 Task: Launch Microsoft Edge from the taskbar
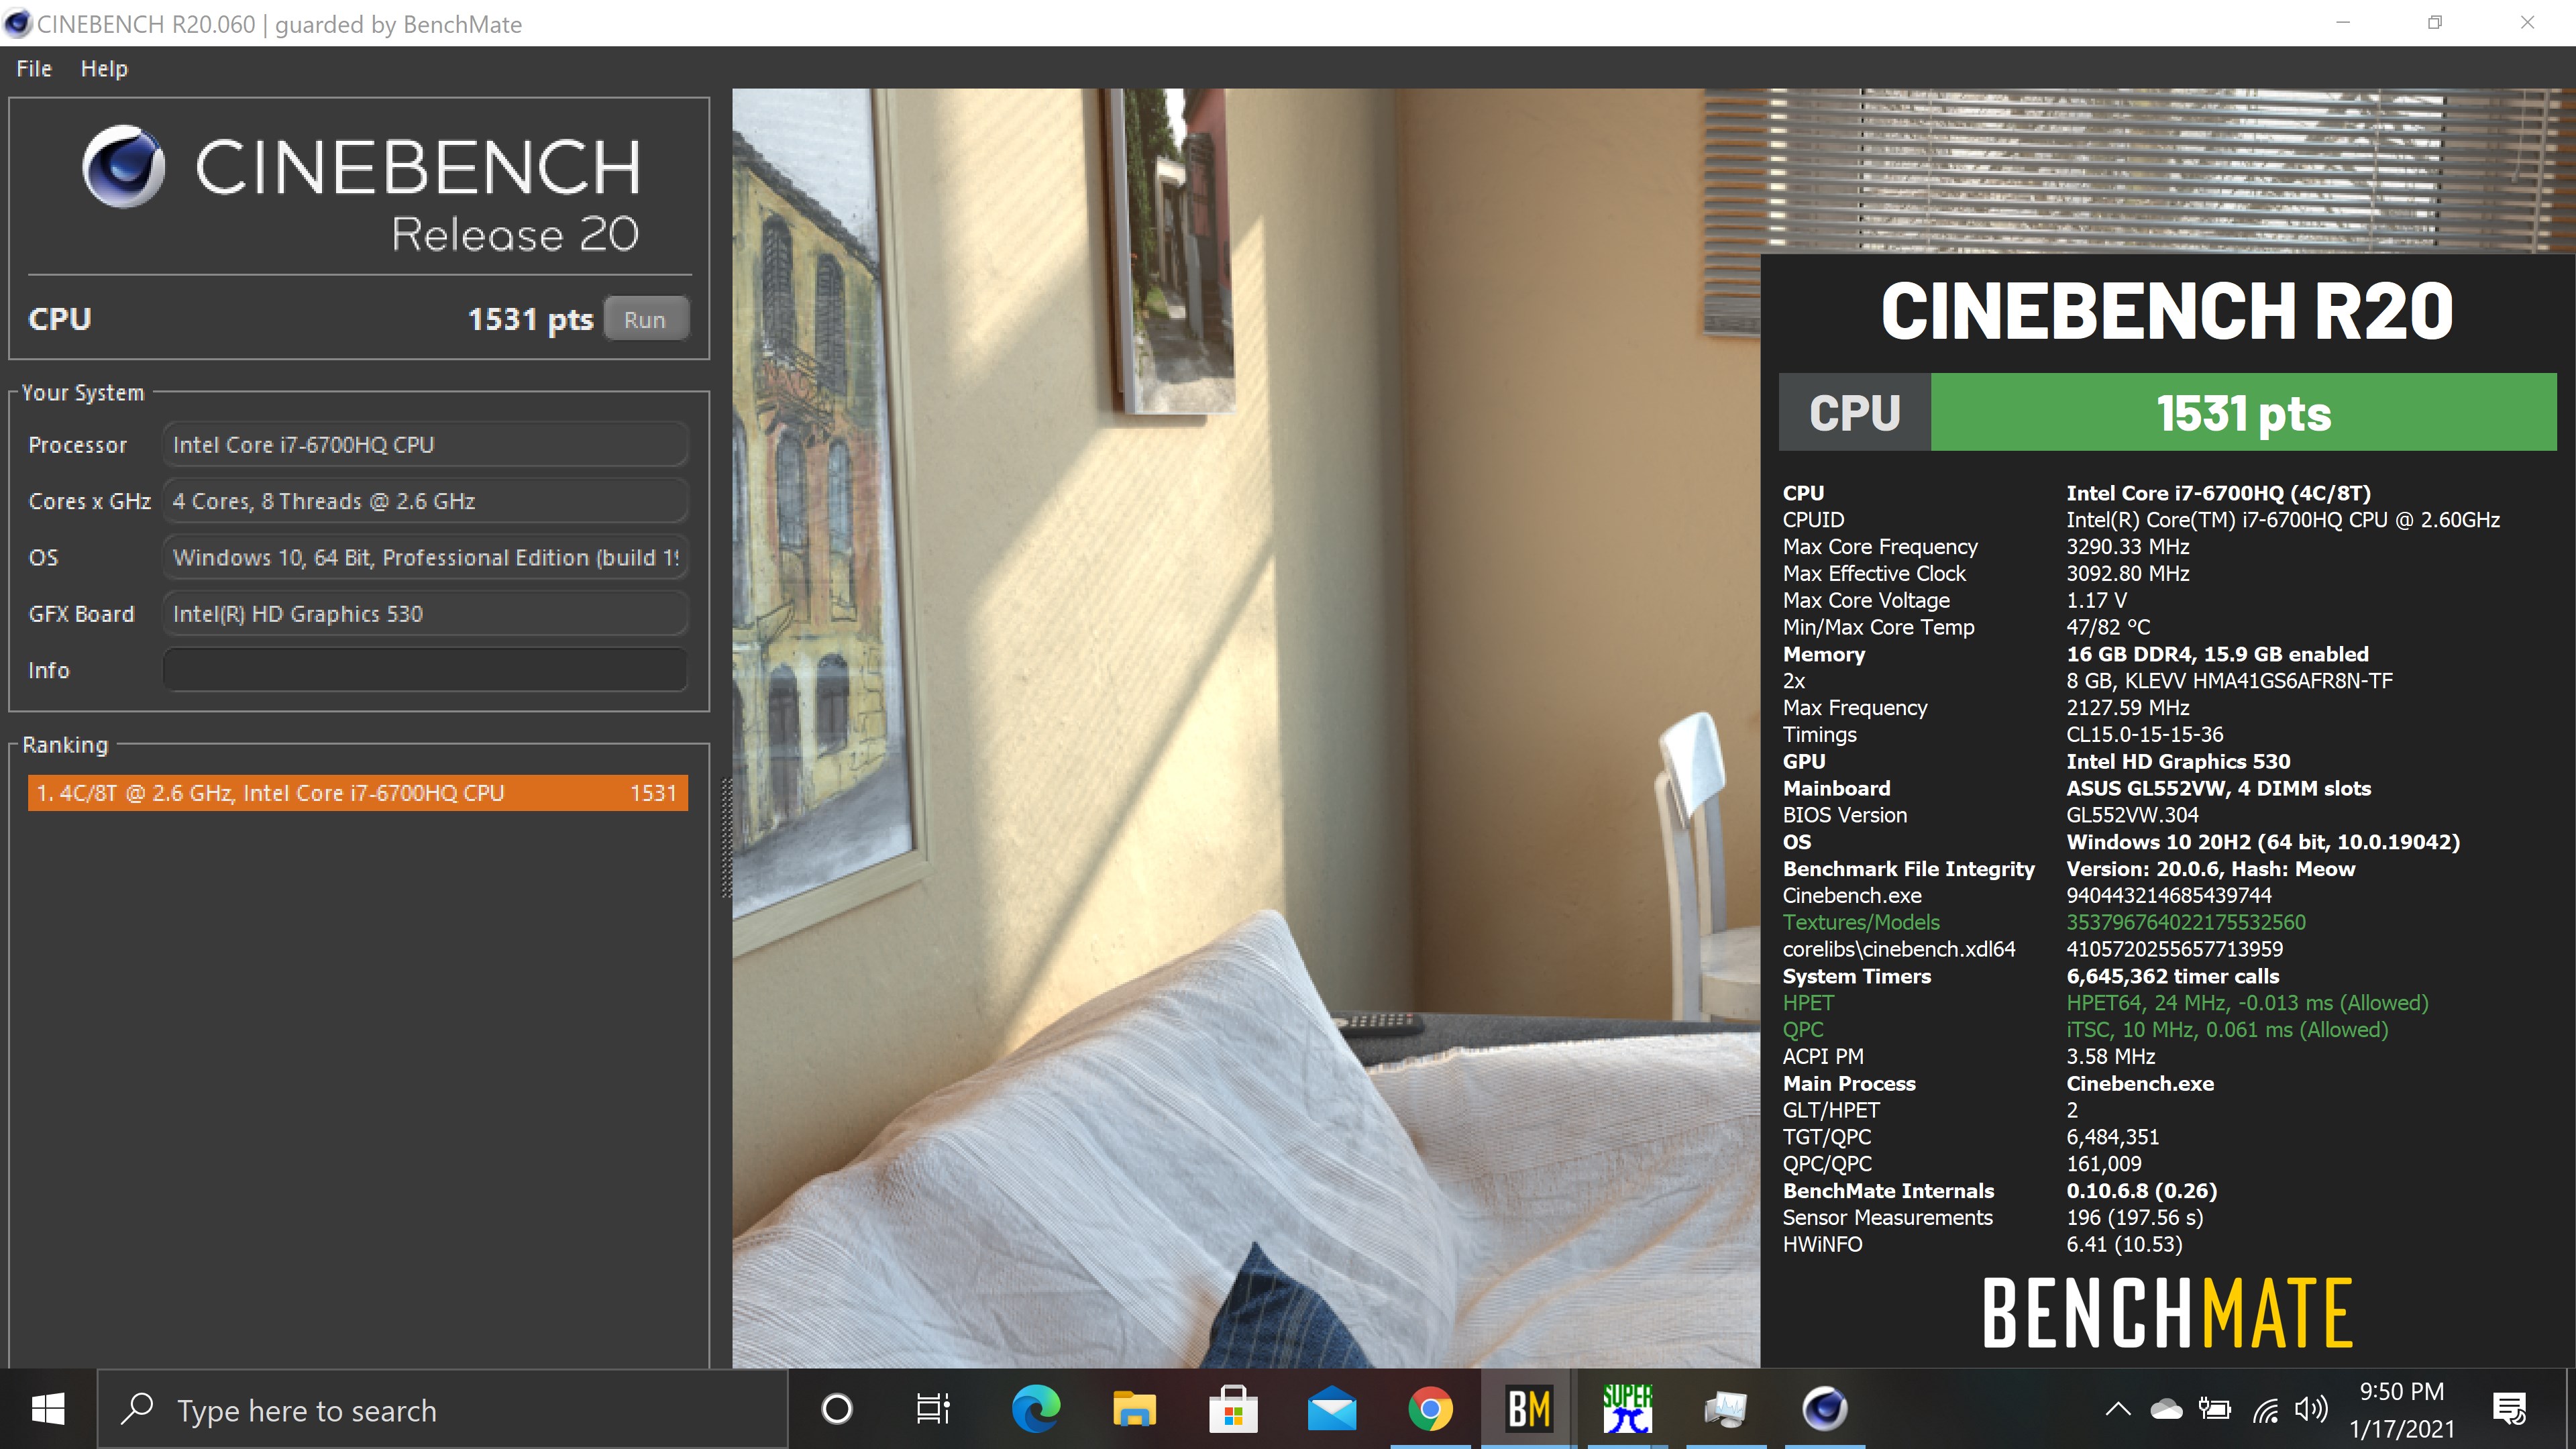(x=1035, y=1409)
